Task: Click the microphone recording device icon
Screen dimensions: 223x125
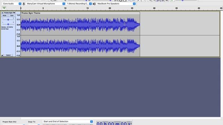Action: point(24,4)
